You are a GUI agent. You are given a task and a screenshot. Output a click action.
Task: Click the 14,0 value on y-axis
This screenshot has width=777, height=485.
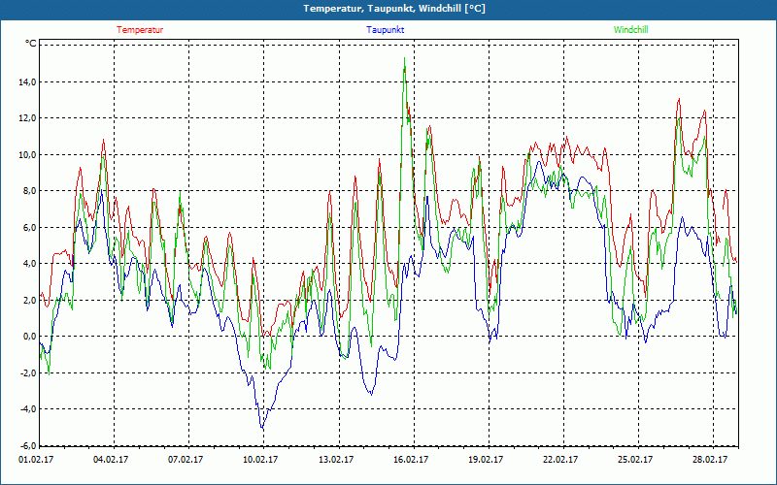tap(28, 81)
